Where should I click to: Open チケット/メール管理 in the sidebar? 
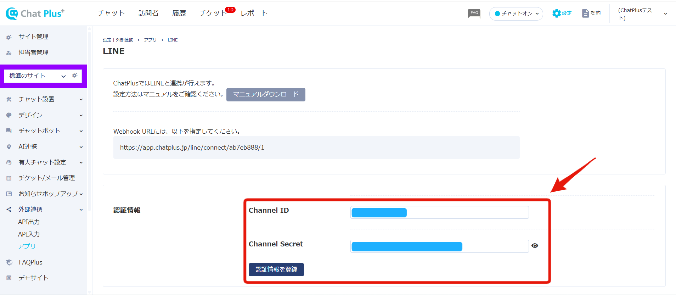pos(47,178)
